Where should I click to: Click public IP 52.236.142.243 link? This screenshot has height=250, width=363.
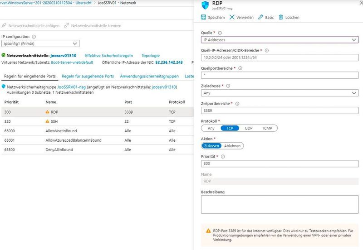pos(169,62)
